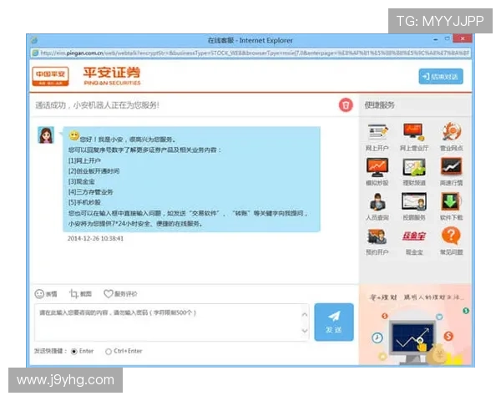Click the 软件下载 software download icon

pyautogui.click(x=451, y=201)
